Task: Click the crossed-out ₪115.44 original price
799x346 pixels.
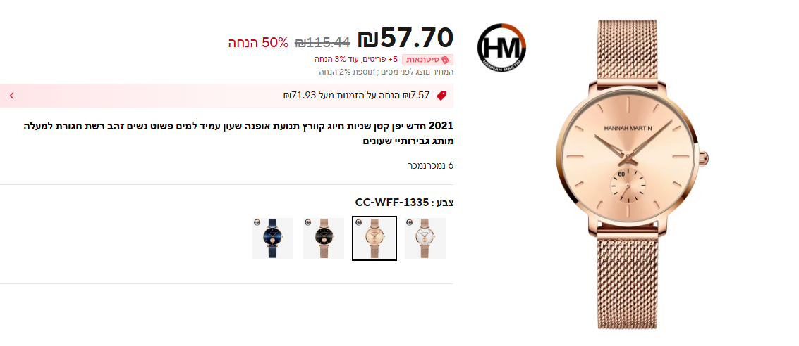Action: 322,42
